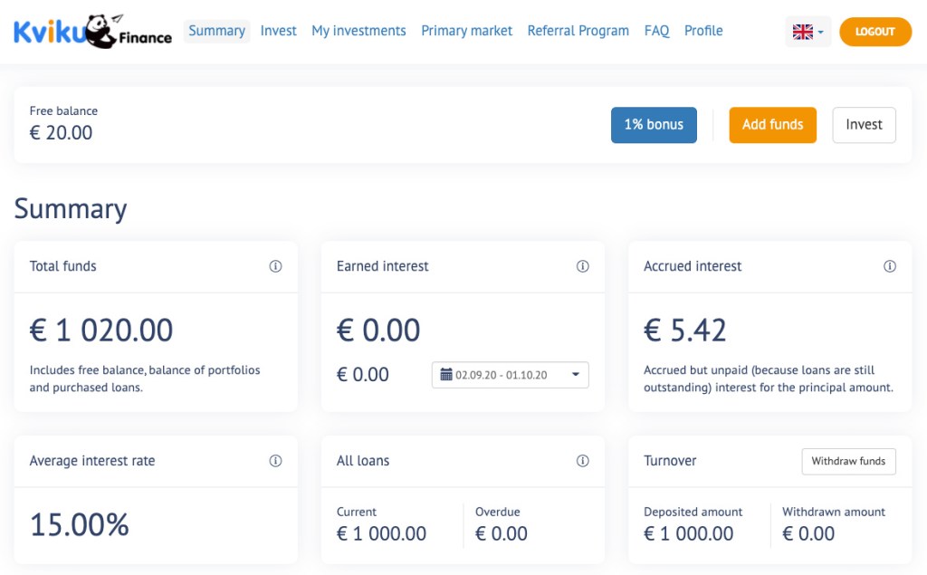The width and height of the screenshot is (927, 575).
Task: Open your Profile settings
Action: pyautogui.click(x=703, y=30)
